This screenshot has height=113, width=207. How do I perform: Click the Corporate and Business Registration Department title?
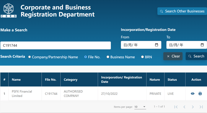coord(57,11)
